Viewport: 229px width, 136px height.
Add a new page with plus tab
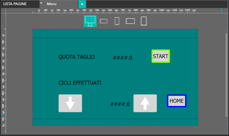point(82,4)
